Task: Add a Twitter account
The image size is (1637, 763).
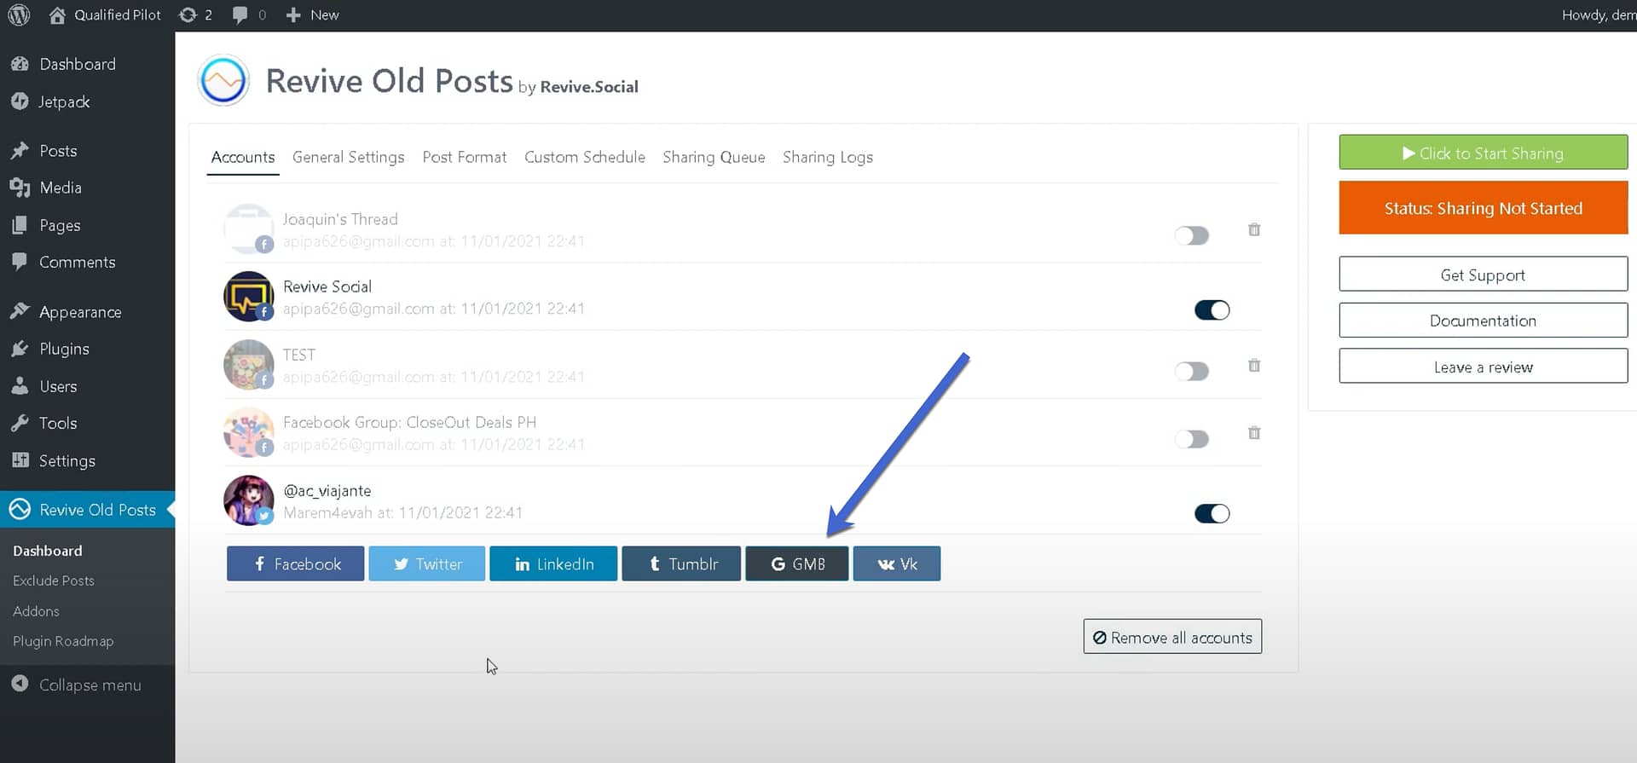Action: [x=426, y=564]
